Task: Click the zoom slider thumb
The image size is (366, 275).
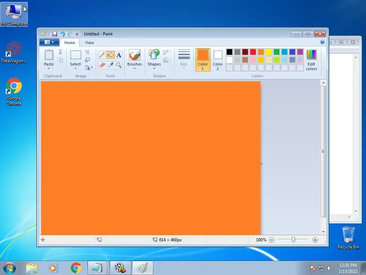Action: 293,240
